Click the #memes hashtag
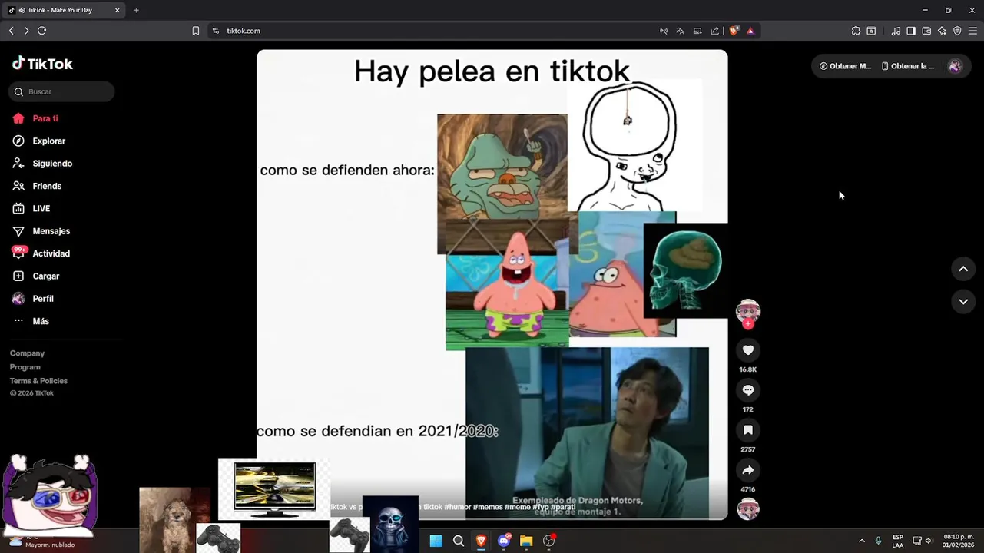Image resolution: width=984 pixels, height=553 pixels. [x=489, y=507]
